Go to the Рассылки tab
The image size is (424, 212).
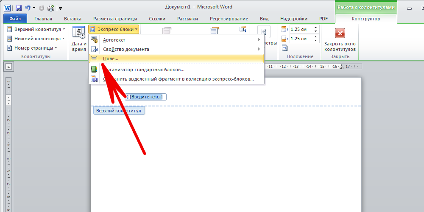187,19
